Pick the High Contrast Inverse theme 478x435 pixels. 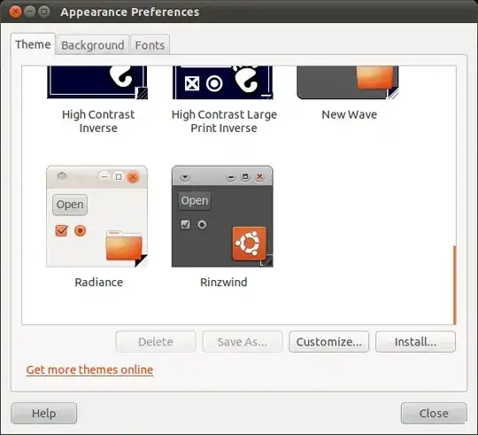point(97,82)
